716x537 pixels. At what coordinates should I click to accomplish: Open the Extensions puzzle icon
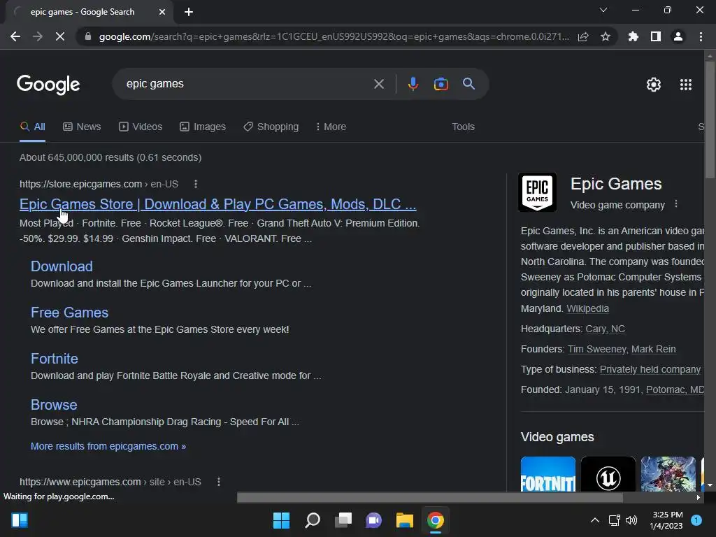pyautogui.click(x=633, y=36)
